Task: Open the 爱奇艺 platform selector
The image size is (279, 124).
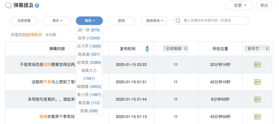Action: pyautogui.click(x=257, y=49)
